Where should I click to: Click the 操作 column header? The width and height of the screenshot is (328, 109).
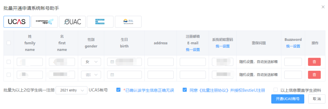tap(315, 43)
